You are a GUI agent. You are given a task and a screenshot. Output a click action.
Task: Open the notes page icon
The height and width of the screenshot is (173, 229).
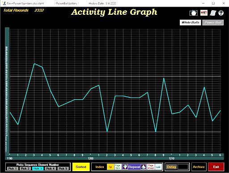tap(213, 13)
